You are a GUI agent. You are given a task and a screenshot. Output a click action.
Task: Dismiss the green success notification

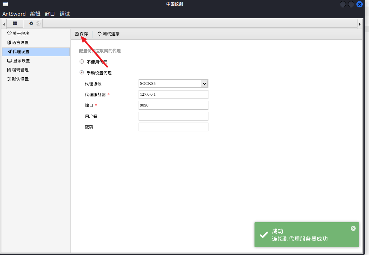tap(353, 228)
